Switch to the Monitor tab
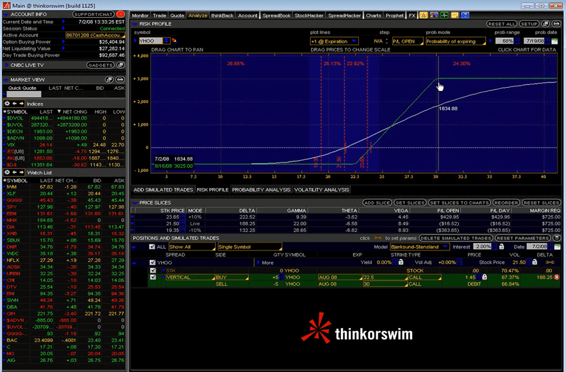The height and width of the screenshot is (372, 566). 140,15
